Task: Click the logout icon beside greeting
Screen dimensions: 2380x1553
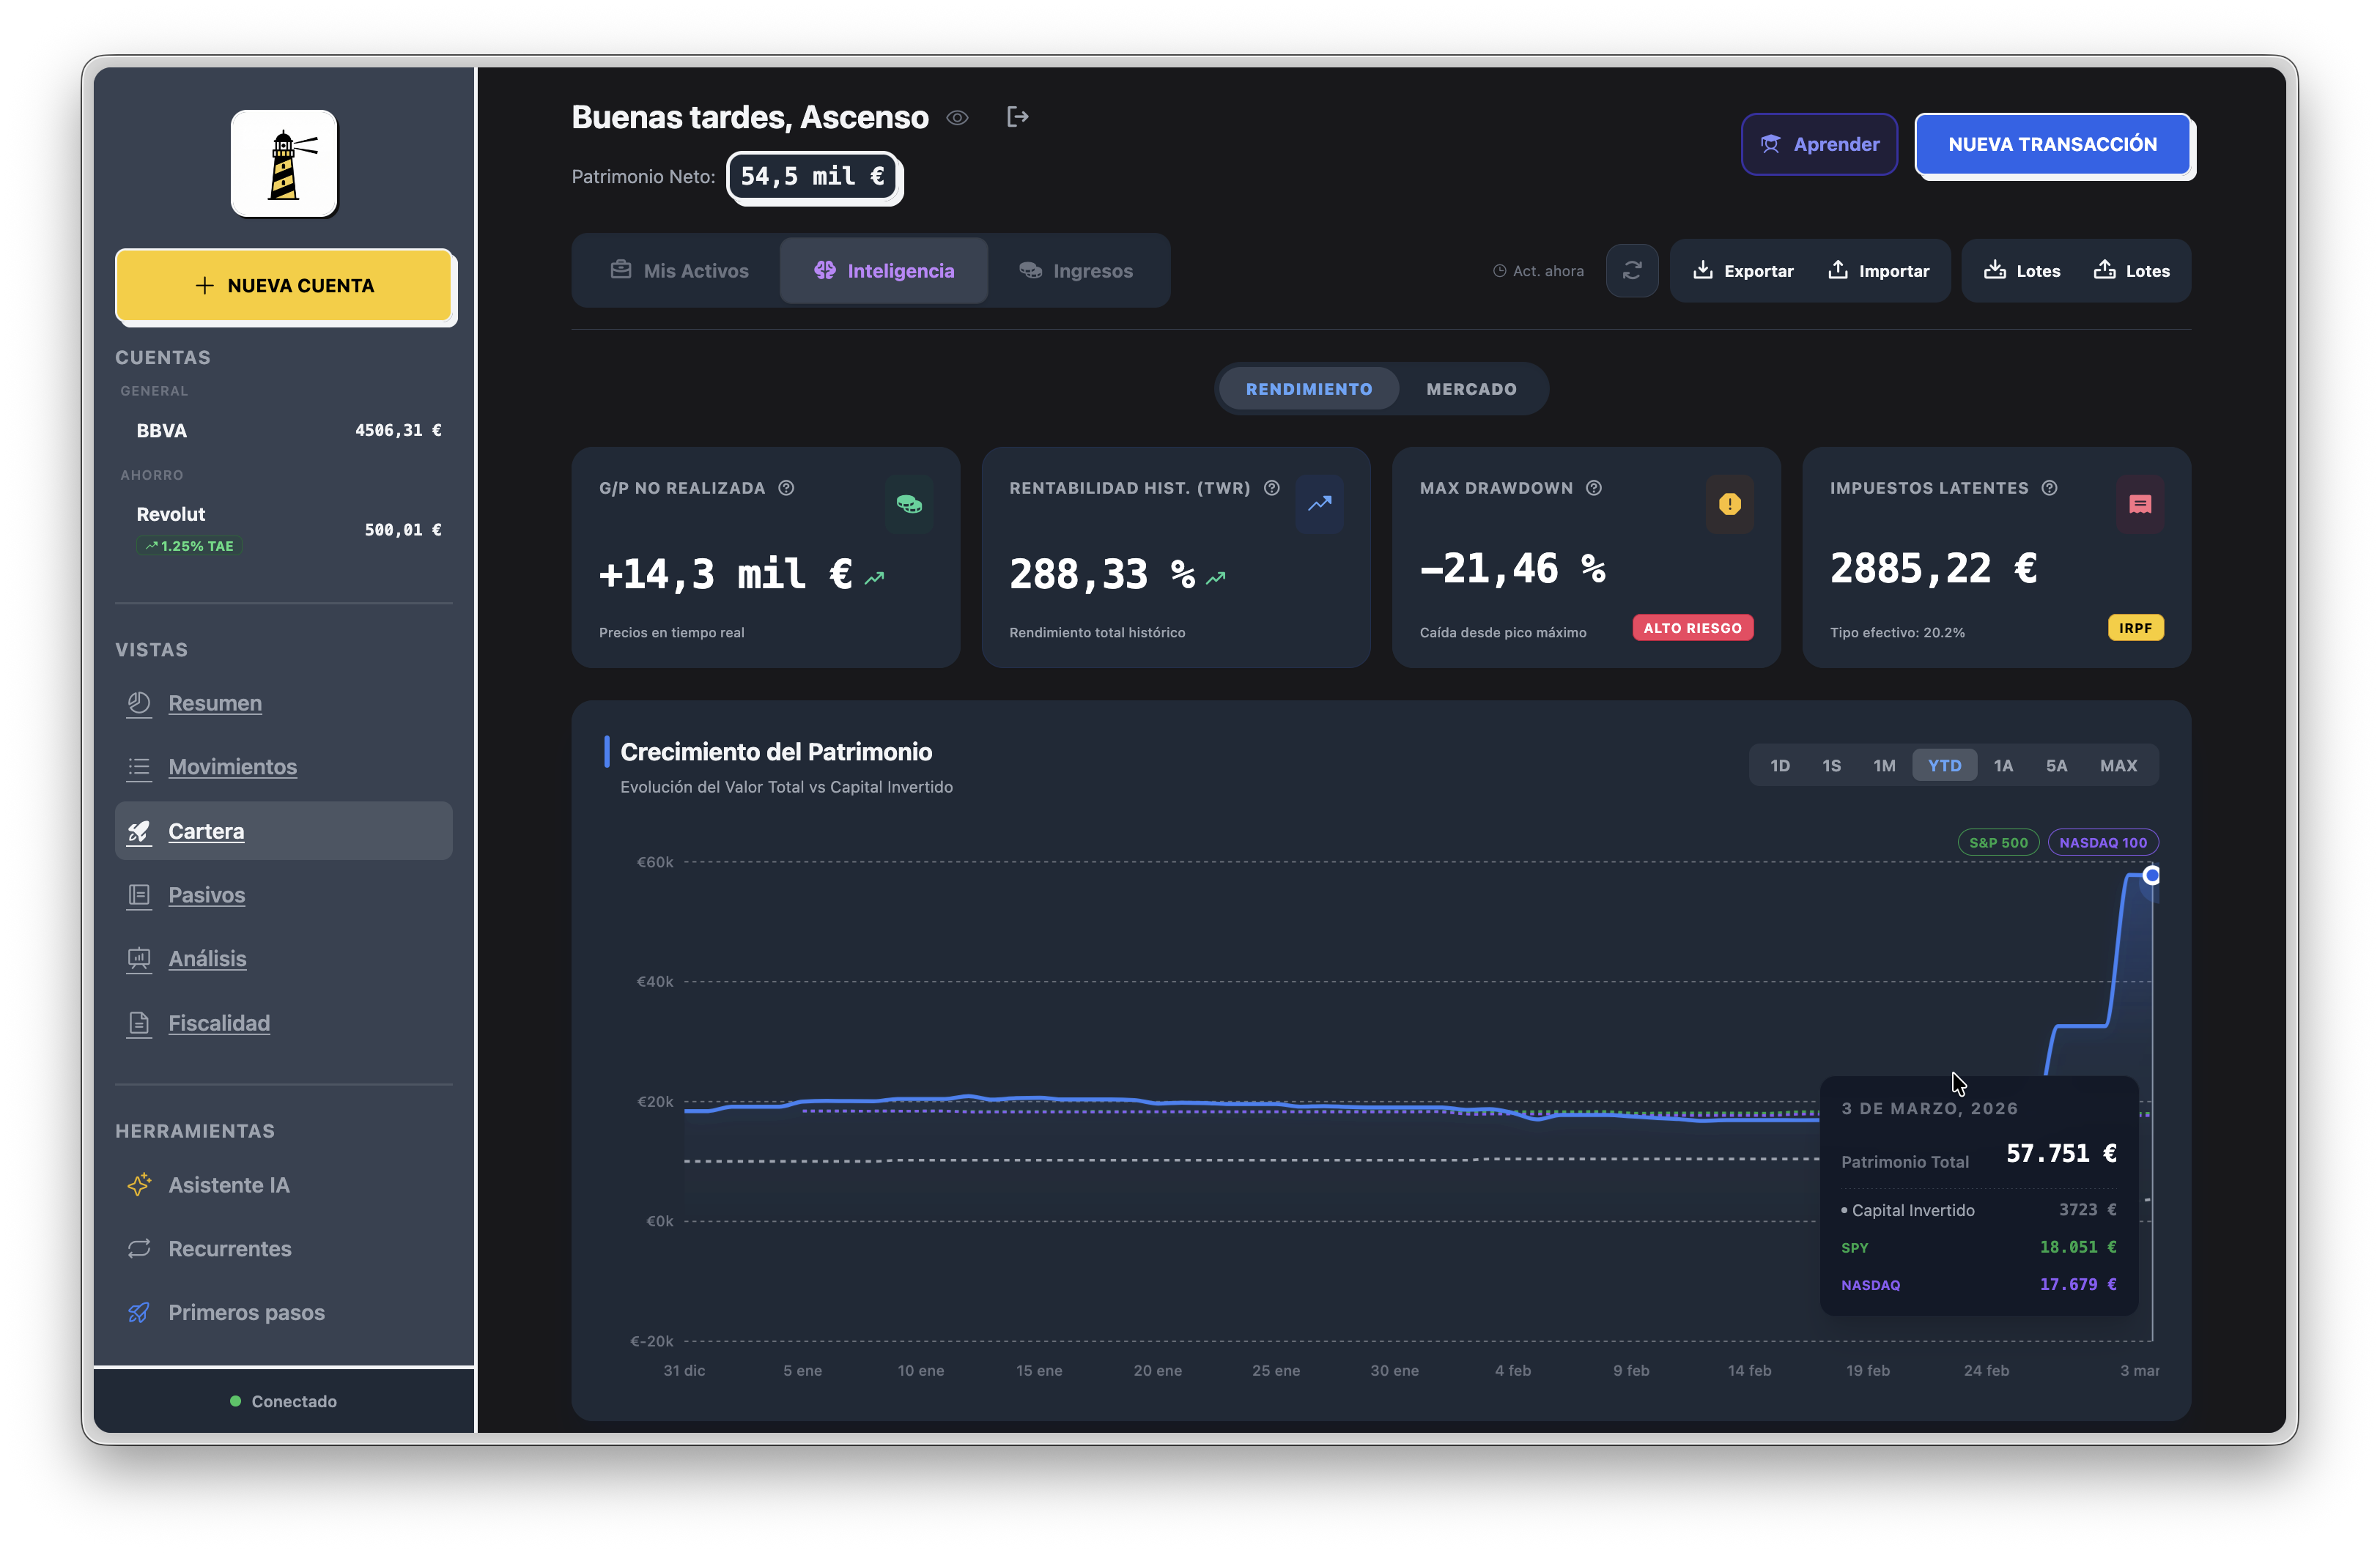Action: [1017, 117]
